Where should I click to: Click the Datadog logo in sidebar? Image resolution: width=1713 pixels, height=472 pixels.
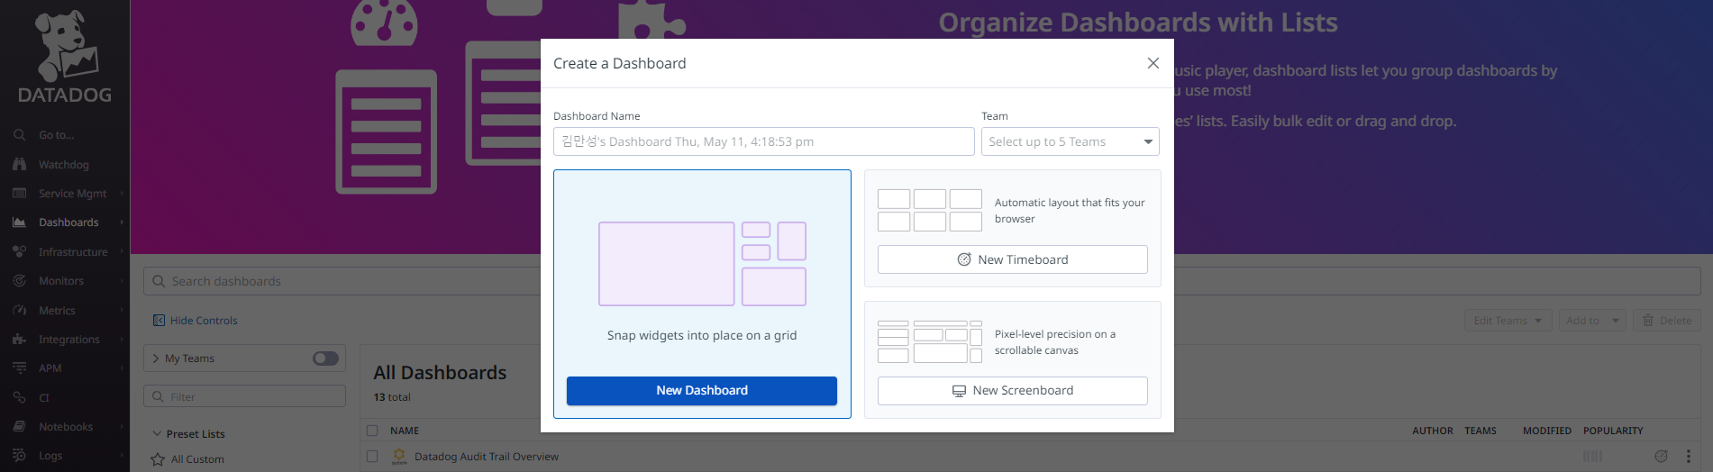point(65,55)
